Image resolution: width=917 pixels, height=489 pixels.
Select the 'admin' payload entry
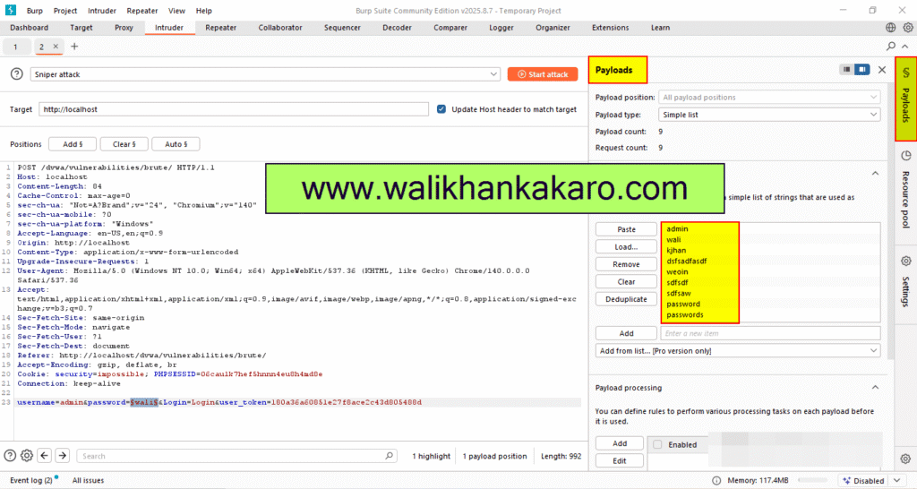click(677, 228)
